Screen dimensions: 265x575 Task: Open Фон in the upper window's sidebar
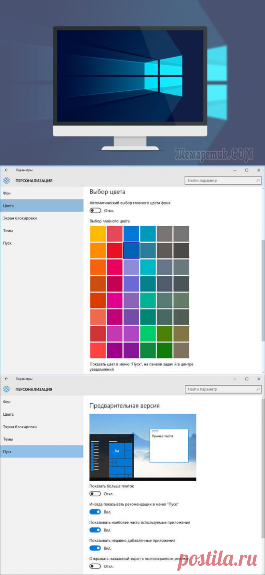42,193
